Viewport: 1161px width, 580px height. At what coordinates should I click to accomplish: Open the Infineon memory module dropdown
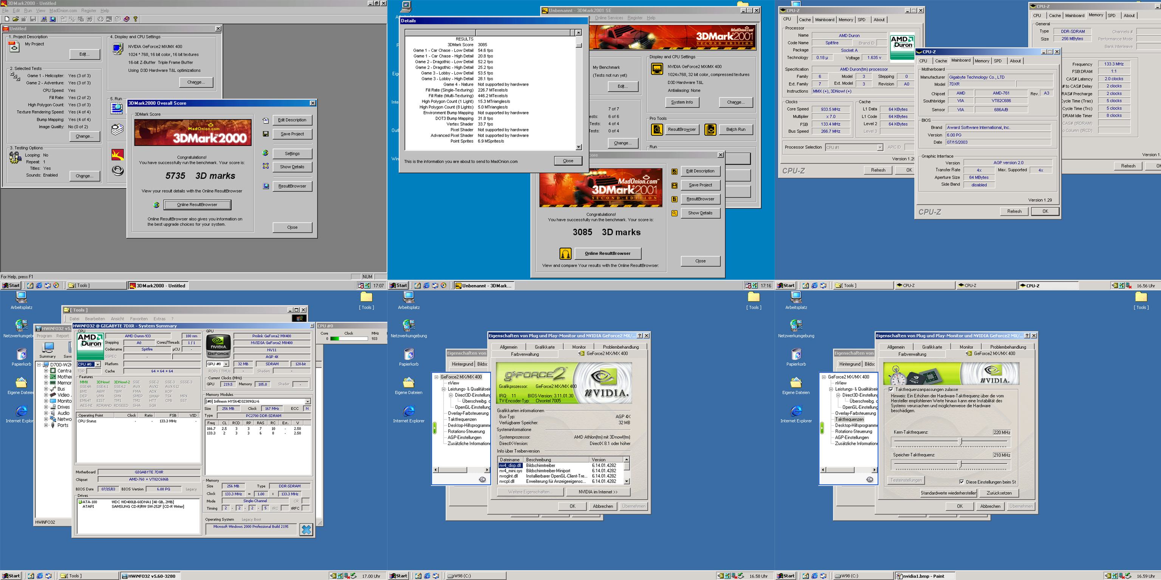point(307,401)
